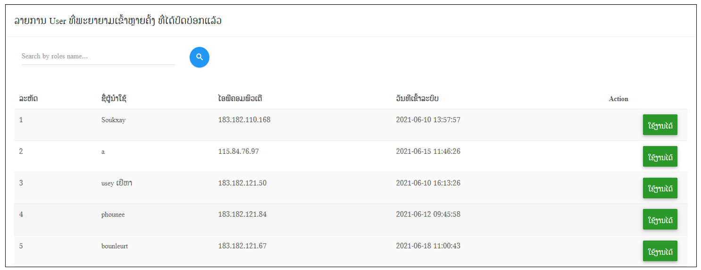Click timestamp 2021-06-10 16:13:26

[x=428, y=183]
